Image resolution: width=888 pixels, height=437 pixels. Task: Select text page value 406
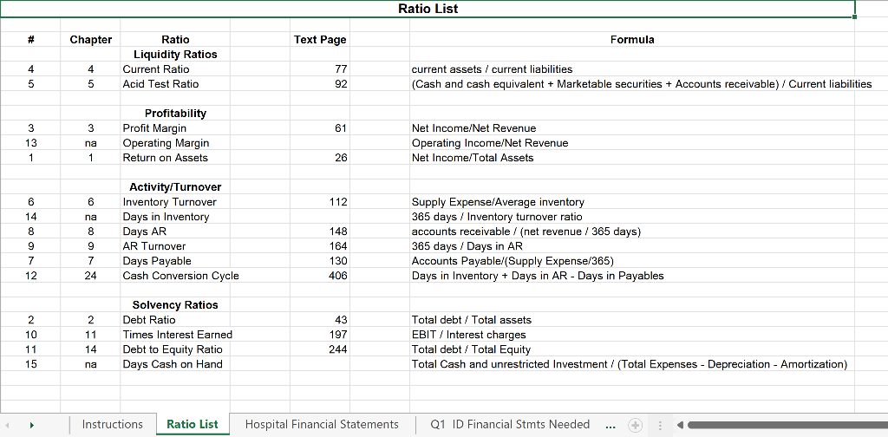click(x=320, y=276)
